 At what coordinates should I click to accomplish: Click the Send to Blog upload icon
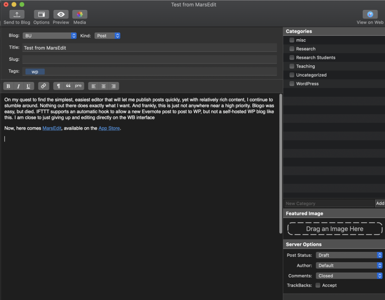click(x=17, y=14)
